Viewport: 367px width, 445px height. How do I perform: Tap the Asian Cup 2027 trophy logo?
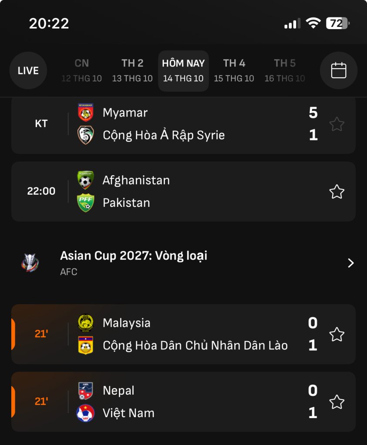point(30,262)
